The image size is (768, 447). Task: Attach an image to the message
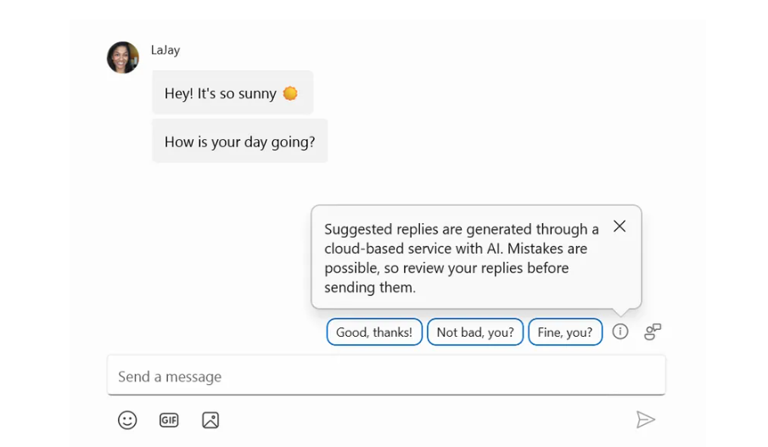[210, 420]
